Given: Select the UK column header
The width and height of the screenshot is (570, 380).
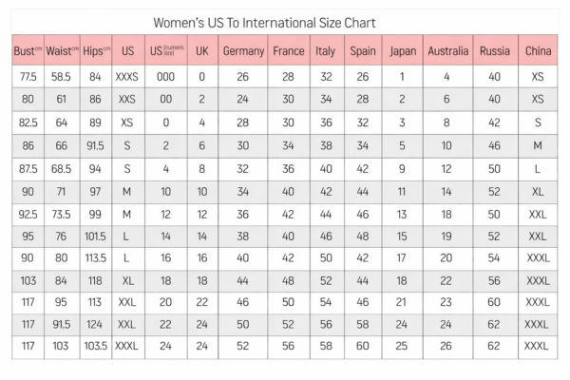Looking at the screenshot, I should [201, 51].
